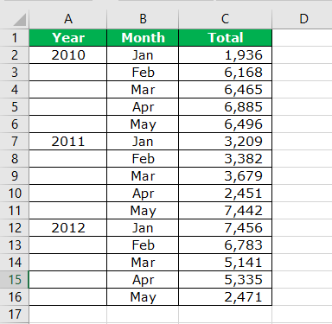Select the cell with total 7,442
Screen dimensions: 332x324
coord(226,211)
